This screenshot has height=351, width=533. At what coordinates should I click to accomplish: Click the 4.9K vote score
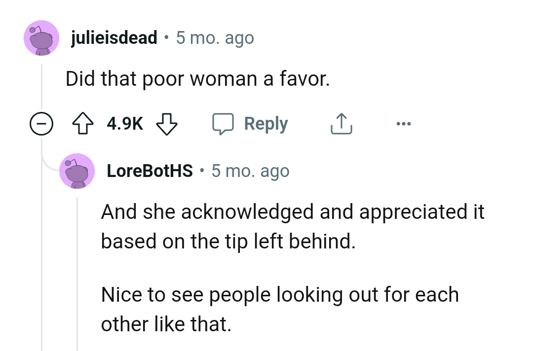pos(125,124)
